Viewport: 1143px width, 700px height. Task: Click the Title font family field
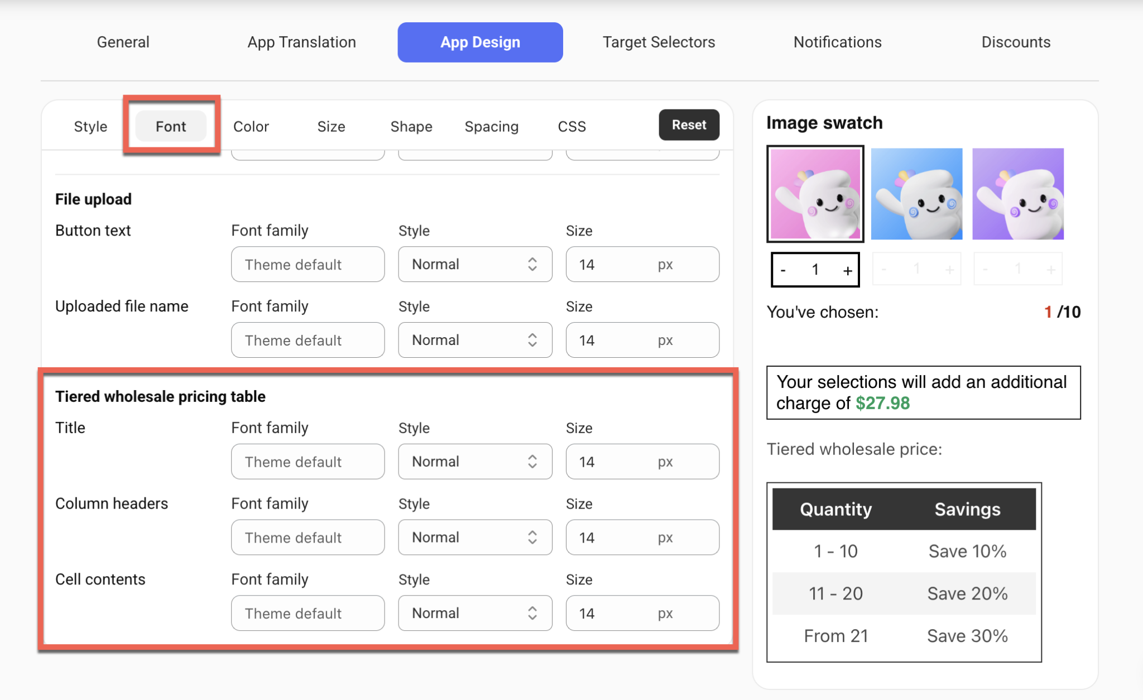click(308, 461)
